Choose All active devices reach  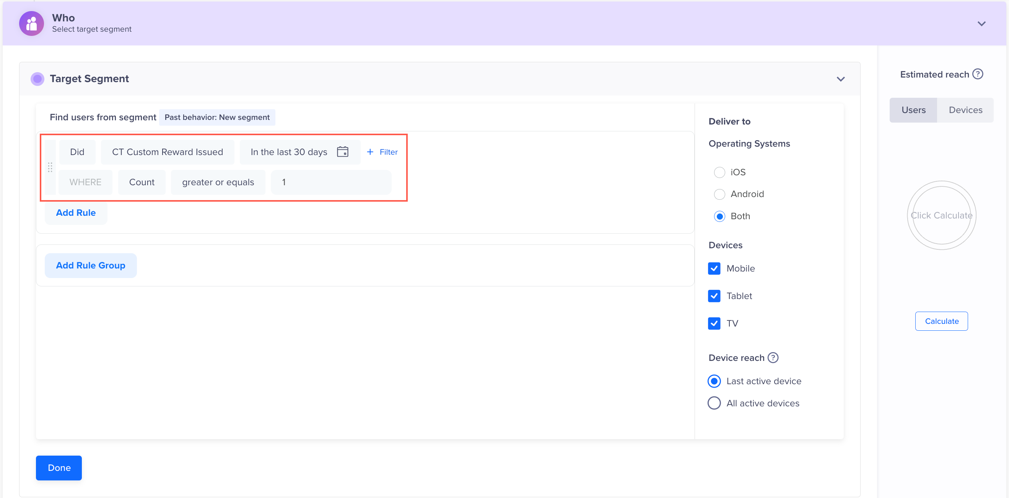pos(714,403)
